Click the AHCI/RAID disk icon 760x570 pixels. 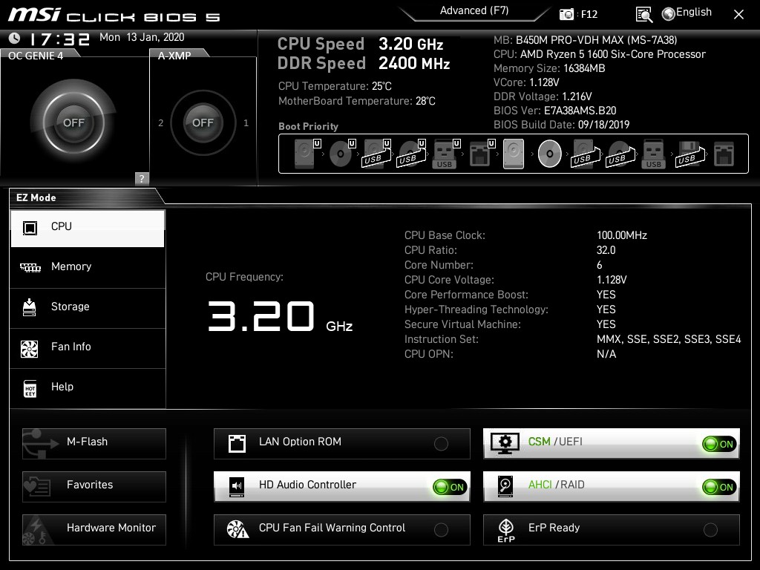(505, 487)
